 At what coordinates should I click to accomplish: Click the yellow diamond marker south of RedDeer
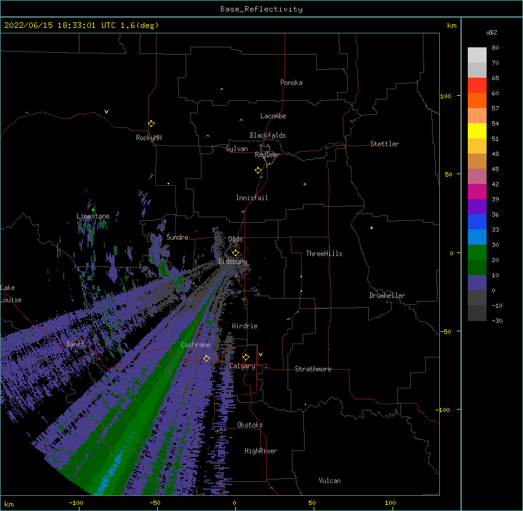pyautogui.click(x=258, y=171)
